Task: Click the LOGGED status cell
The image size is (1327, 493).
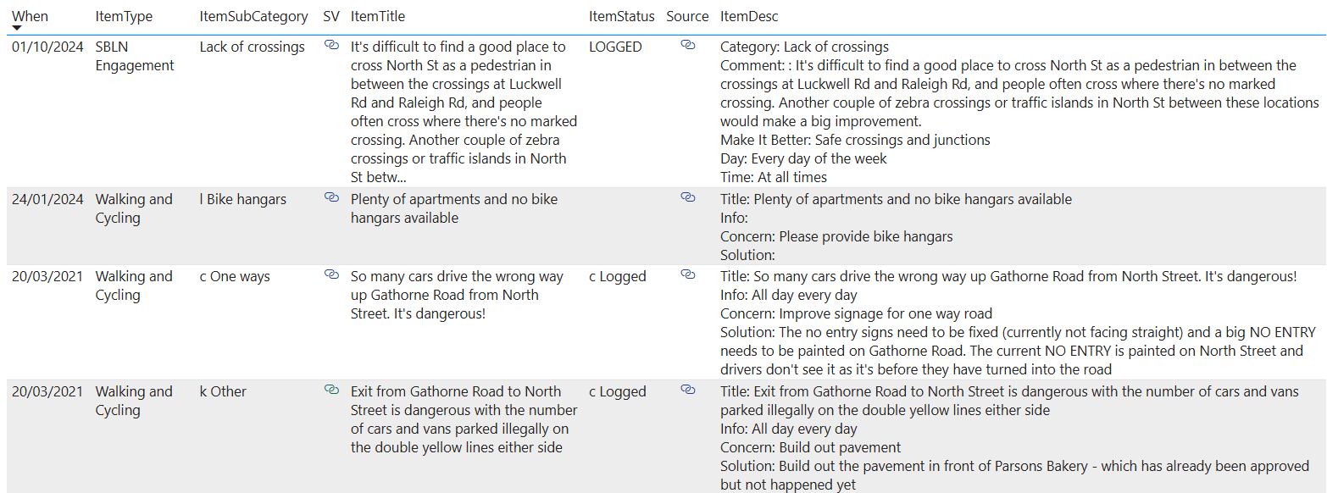Action: [x=615, y=47]
